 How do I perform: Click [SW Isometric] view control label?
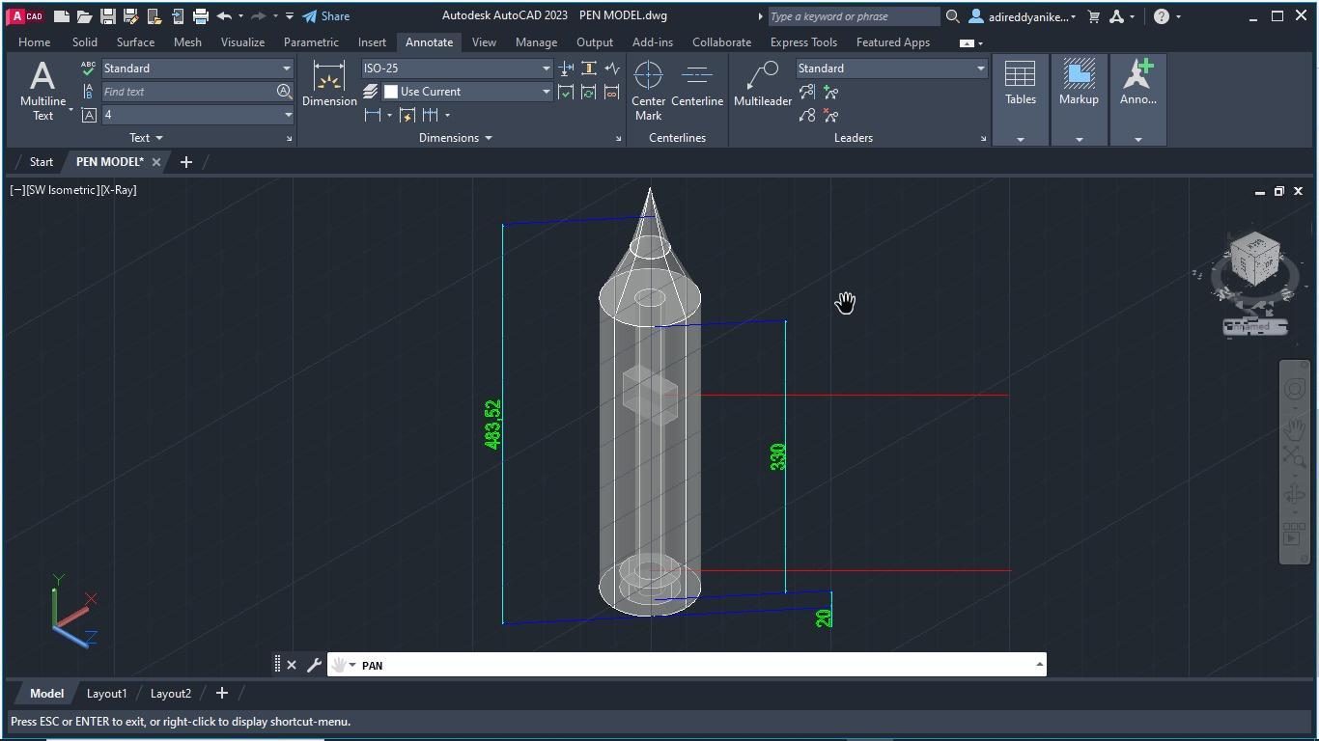click(x=63, y=190)
